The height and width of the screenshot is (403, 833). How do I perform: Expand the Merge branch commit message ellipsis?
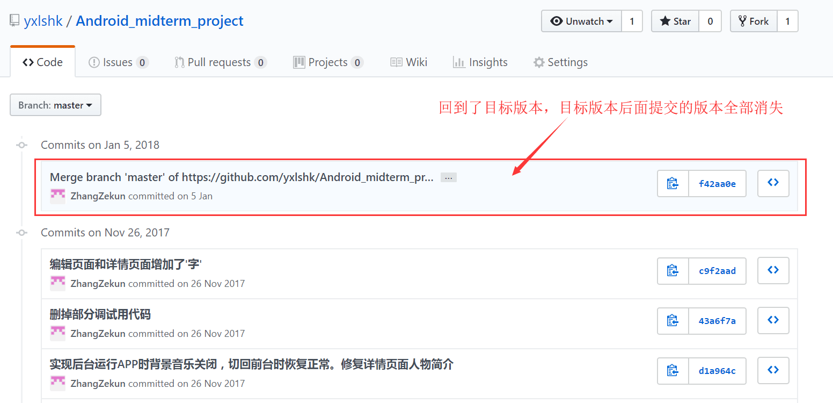[449, 177]
